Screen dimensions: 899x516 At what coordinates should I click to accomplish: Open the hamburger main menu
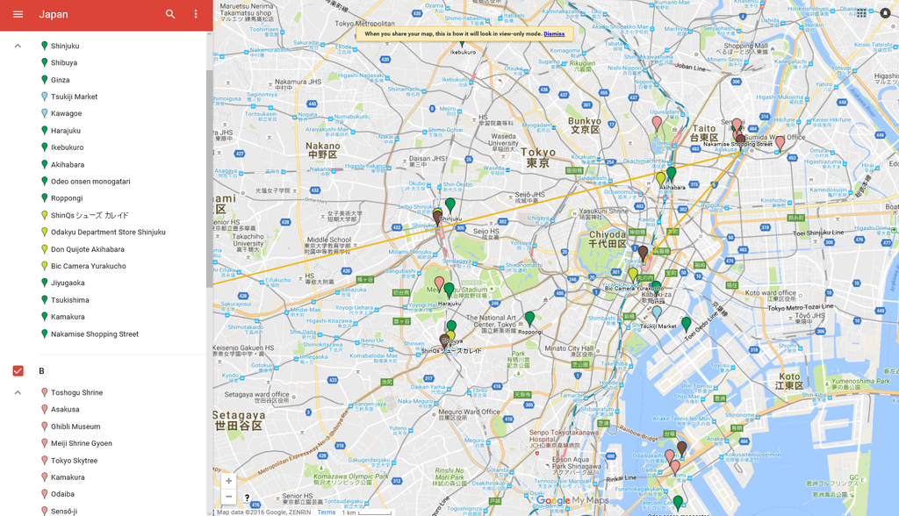[x=18, y=14]
